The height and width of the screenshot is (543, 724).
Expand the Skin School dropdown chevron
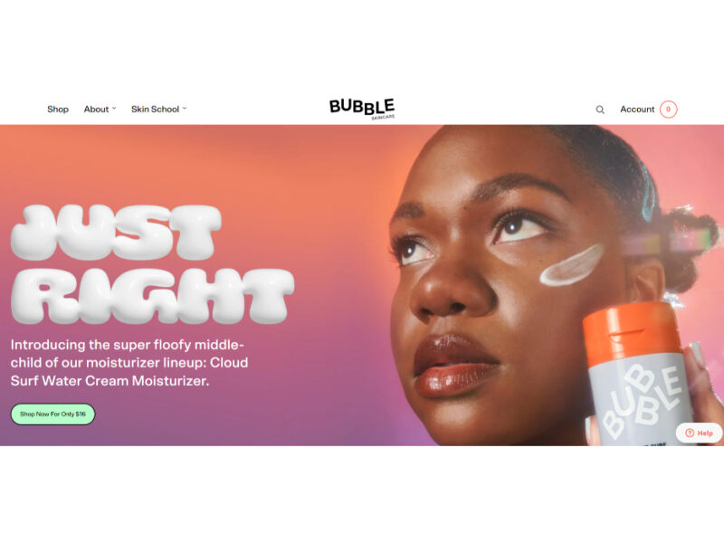click(x=185, y=109)
